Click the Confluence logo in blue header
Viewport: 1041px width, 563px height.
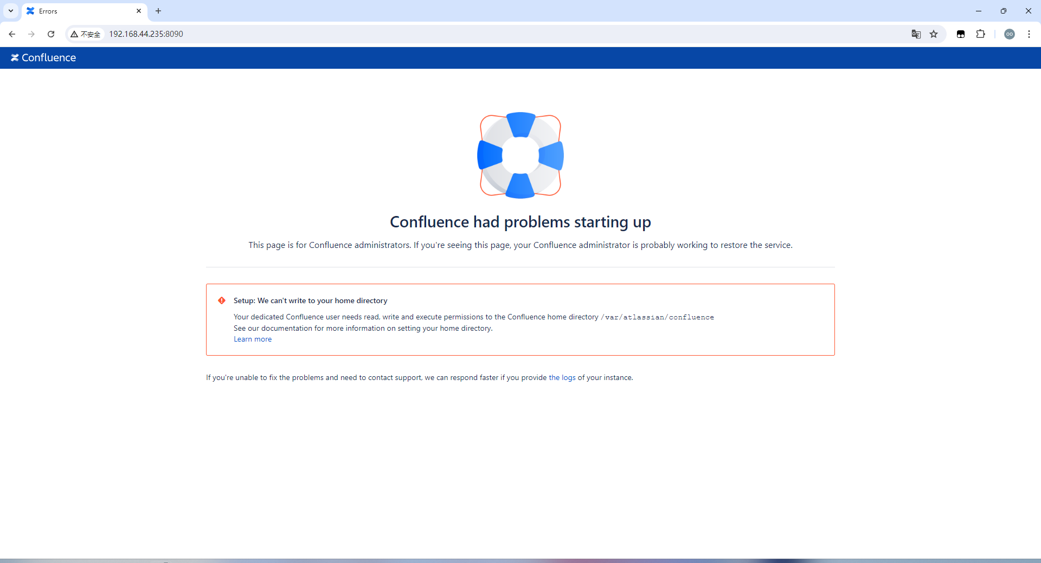pos(43,57)
